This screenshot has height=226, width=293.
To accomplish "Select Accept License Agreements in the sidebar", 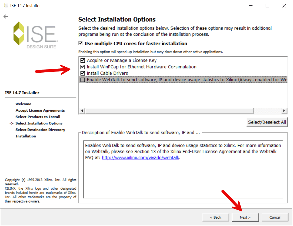I will pyautogui.click(x=40, y=110).
